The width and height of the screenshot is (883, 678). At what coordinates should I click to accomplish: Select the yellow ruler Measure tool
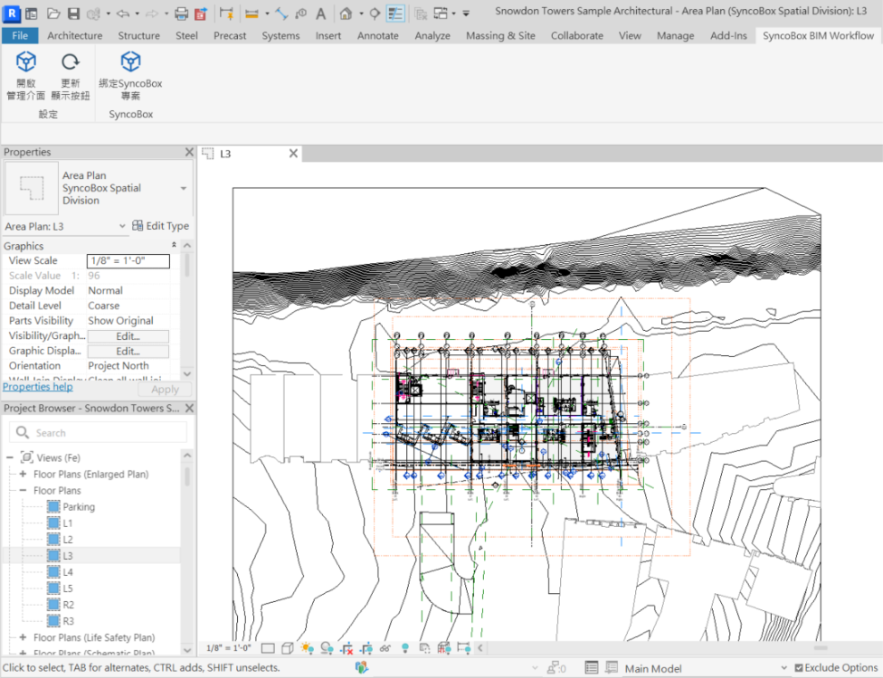click(x=252, y=13)
